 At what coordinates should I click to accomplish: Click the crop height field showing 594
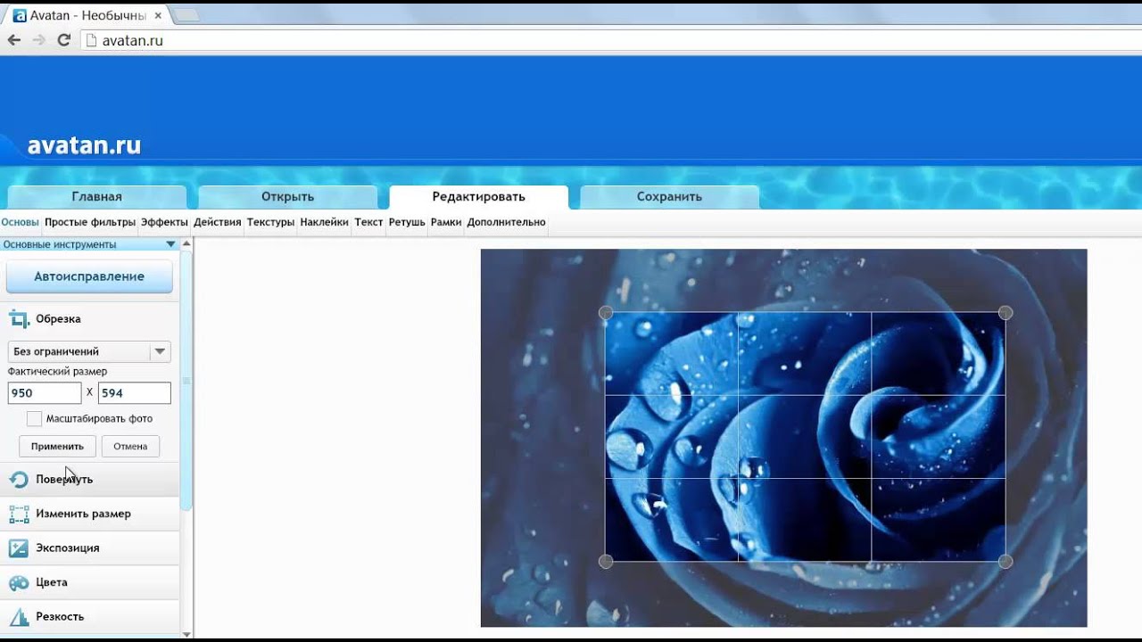click(134, 393)
